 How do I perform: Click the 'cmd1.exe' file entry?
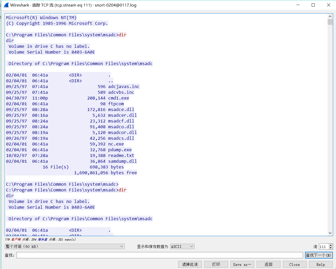119,98
